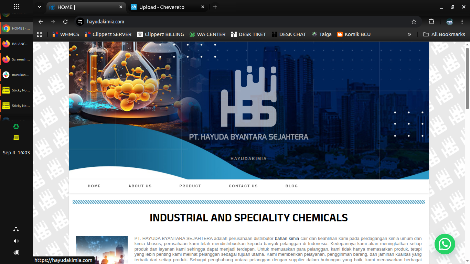Follow the 'bahan kimia' text link
Image resolution: width=470 pixels, height=264 pixels.
tap(287, 238)
